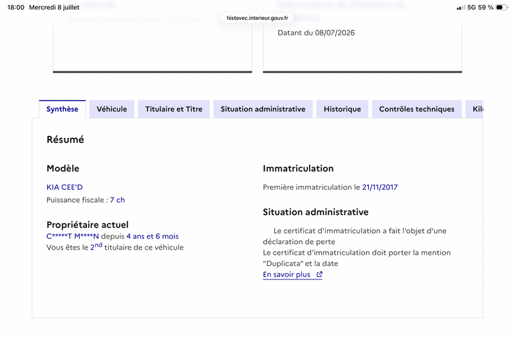Select the 7 ch fiscal power value
The height and width of the screenshot is (338, 515).
(x=117, y=200)
